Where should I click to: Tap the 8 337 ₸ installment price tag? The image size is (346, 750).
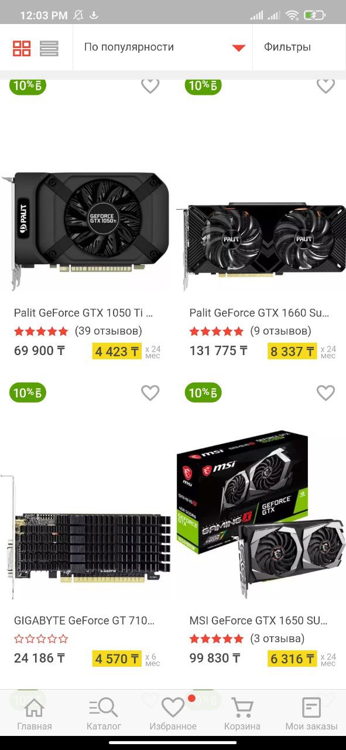[x=292, y=352]
